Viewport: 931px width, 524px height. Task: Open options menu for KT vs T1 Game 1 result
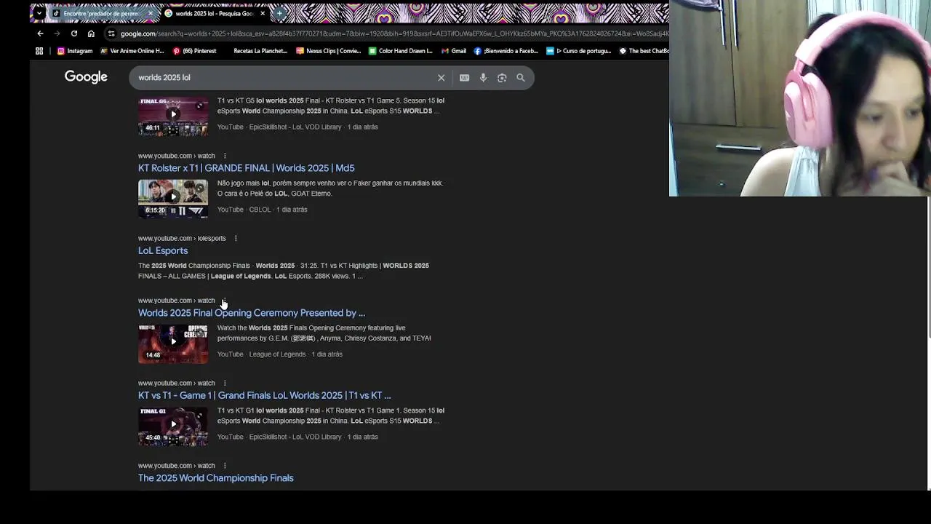[x=225, y=383]
